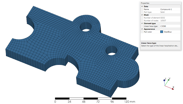Click the element count value 8202
183x104 pixels.
point(163,18)
